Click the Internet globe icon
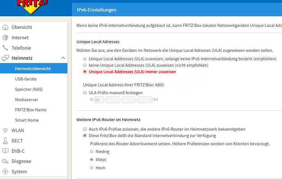282x179 pixels. pyautogui.click(x=5, y=38)
